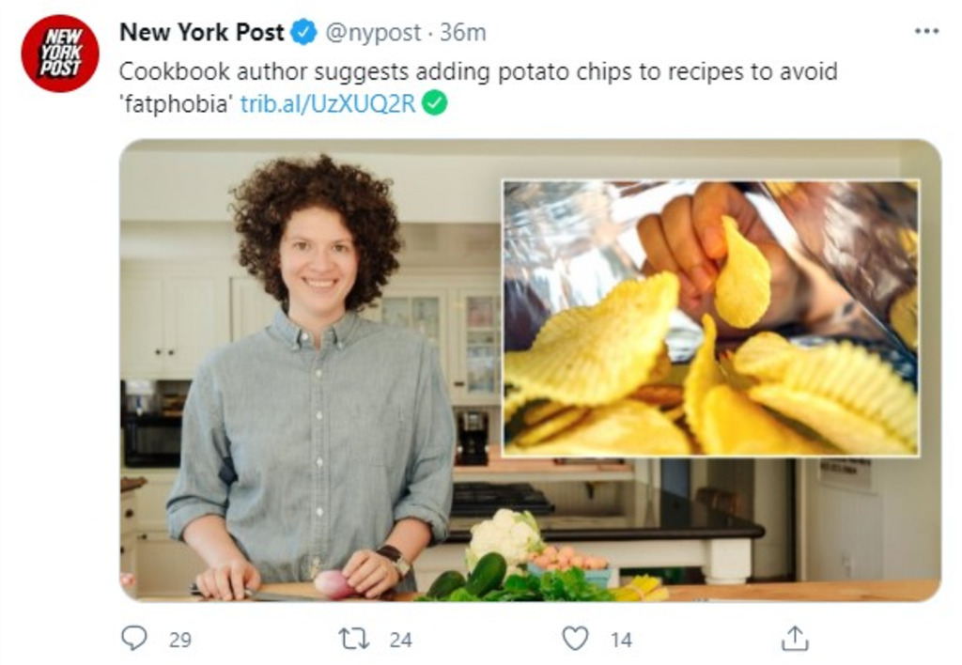
Task: Click the New York Post display name
Action: click(x=201, y=33)
